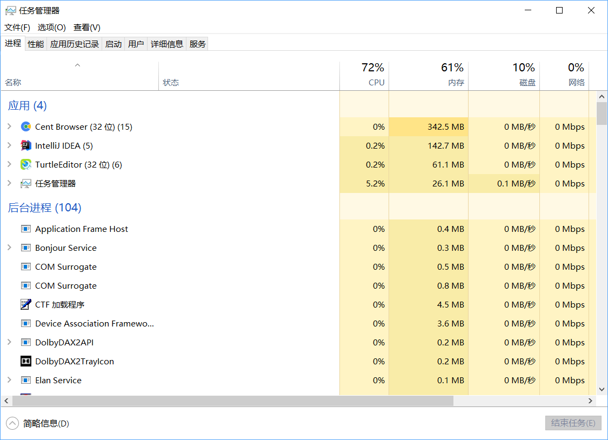The width and height of the screenshot is (608, 440).
Task: Expand the Bonjour Service entry
Action: 9,248
